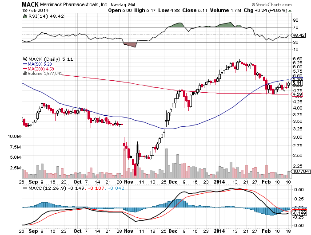
Task: Click the Feb label on the MACD panel date axis
Action: tap(266, 231)
